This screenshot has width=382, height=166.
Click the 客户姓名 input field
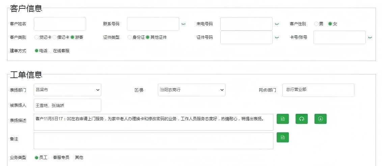pyautogui.click(x=60, y=24)
